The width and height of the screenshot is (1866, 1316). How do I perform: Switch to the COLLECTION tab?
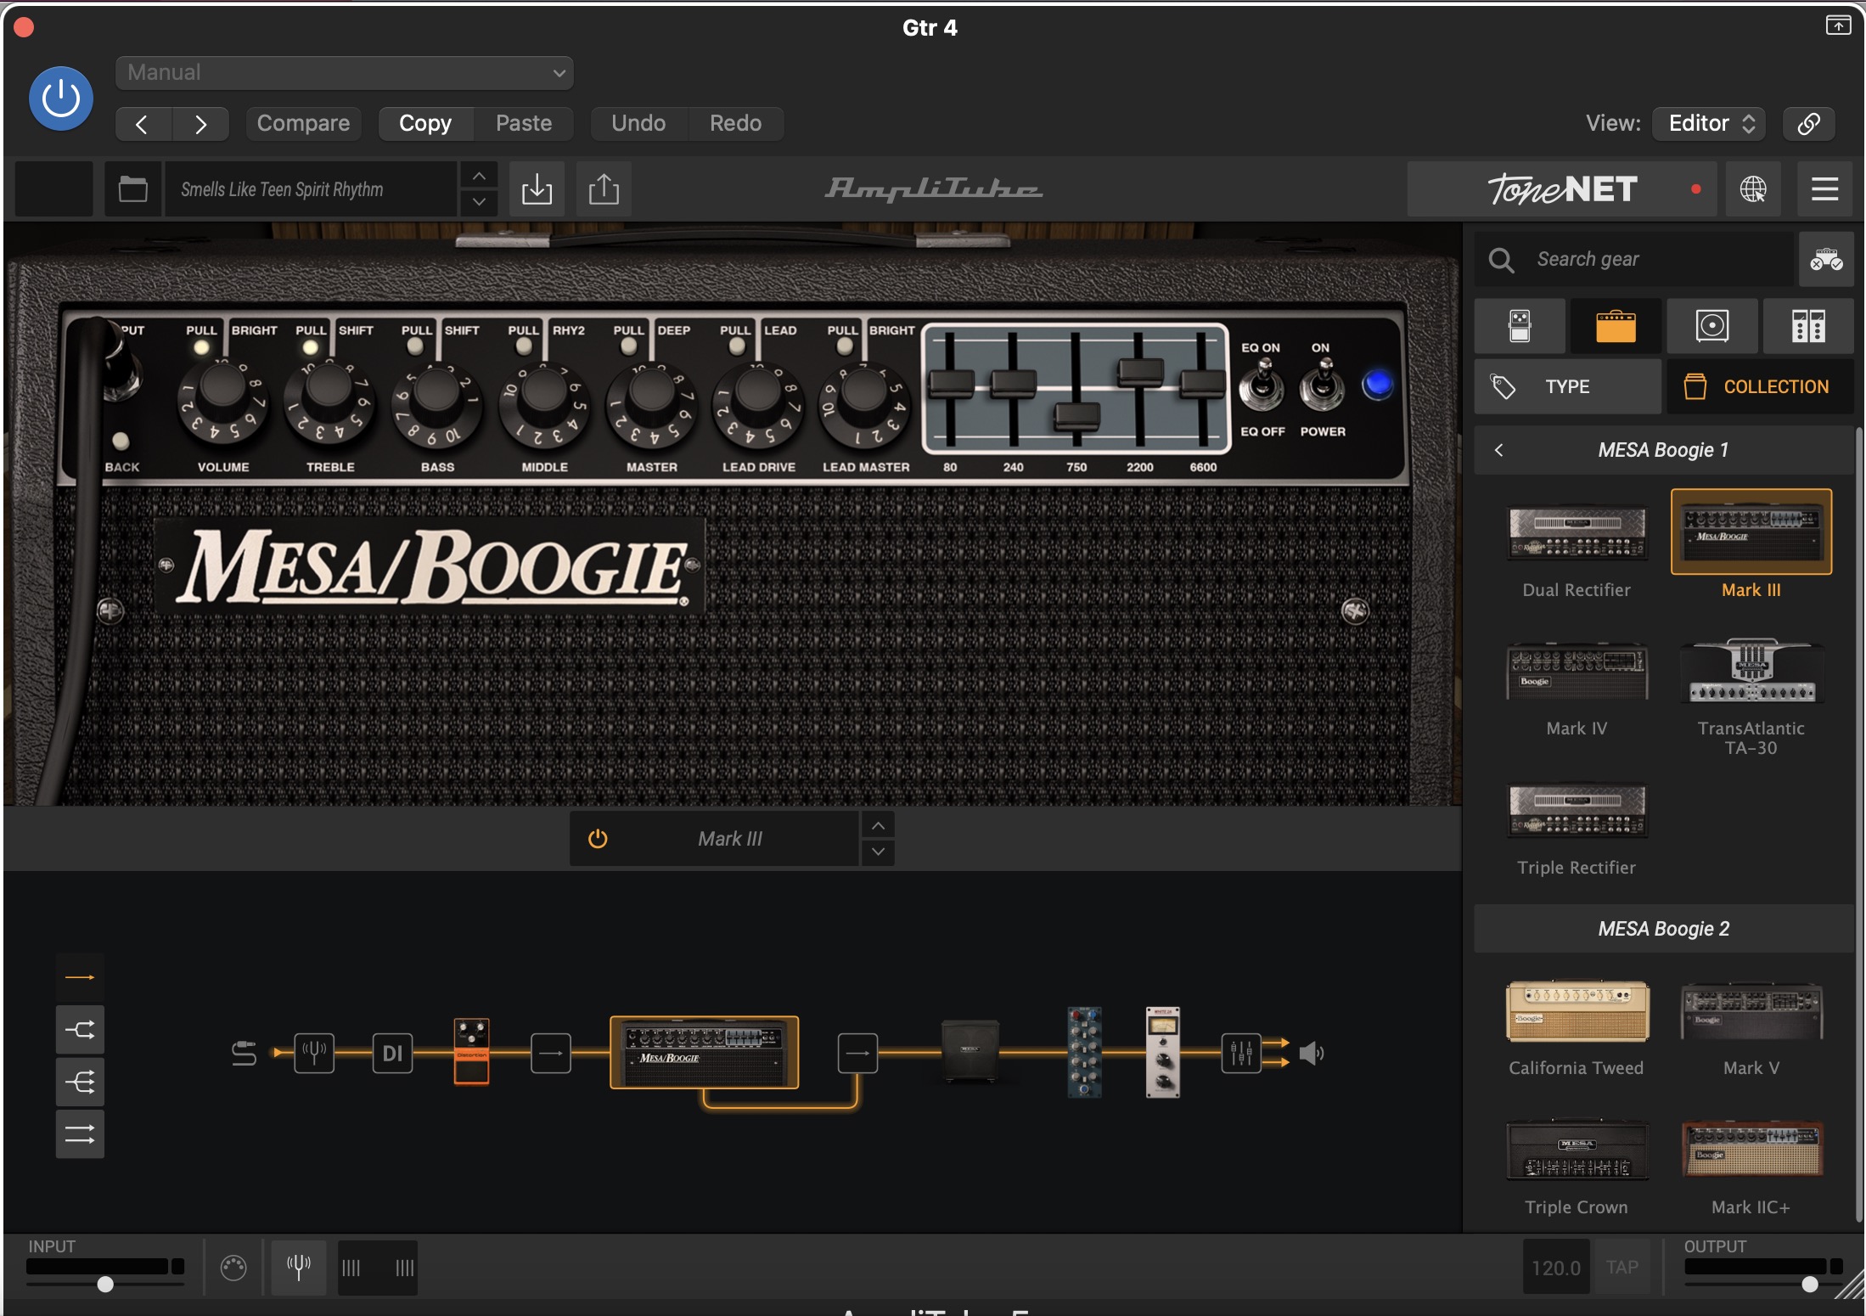tap(1761, 386)
